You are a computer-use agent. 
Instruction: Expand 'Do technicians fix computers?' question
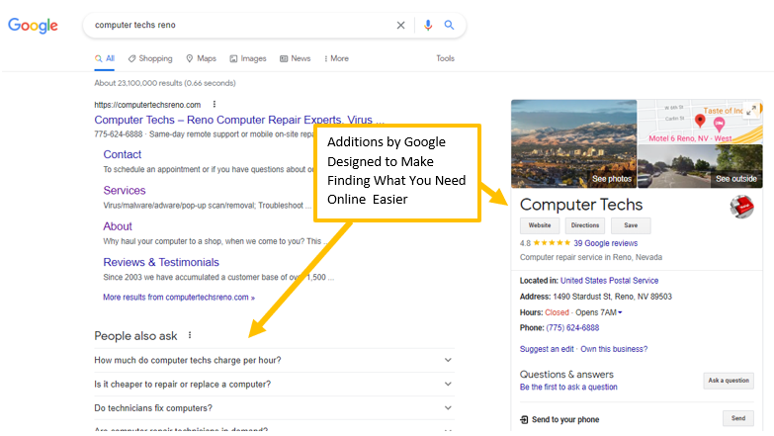(x=274, y=408)
